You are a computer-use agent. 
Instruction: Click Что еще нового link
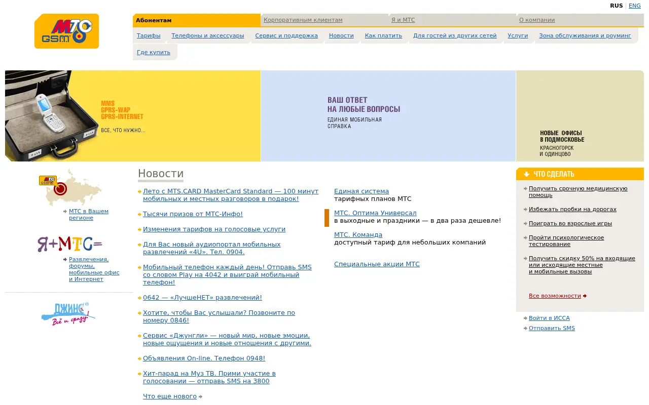click(170, 396)
